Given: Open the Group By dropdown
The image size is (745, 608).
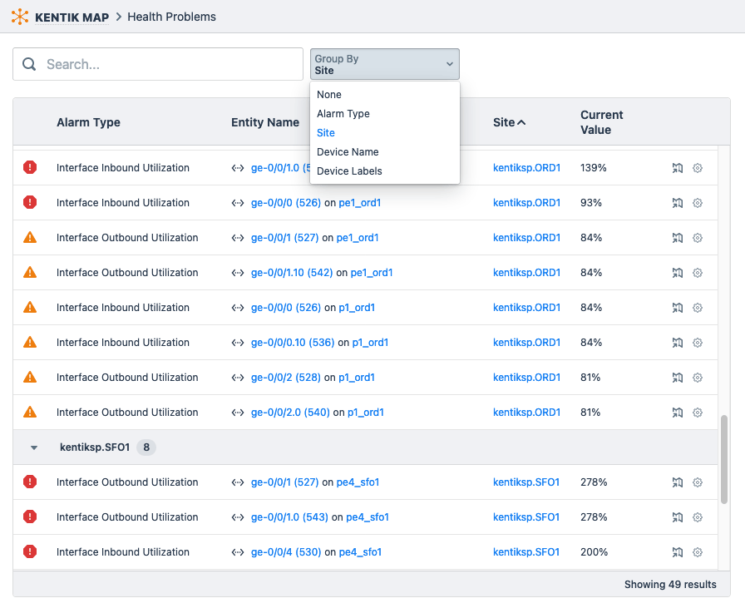Looking at the screenshot, I should (x=383, y=64).
